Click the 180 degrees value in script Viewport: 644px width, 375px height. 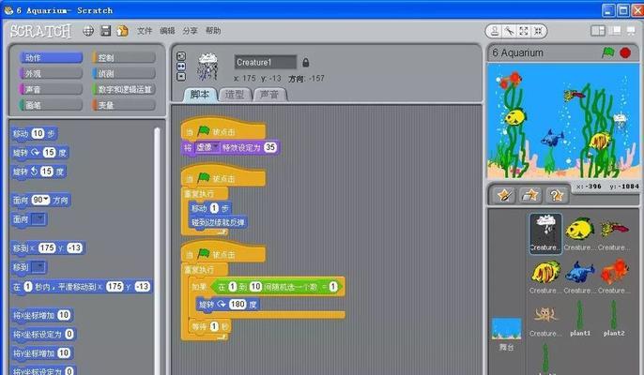pos(238,305)
